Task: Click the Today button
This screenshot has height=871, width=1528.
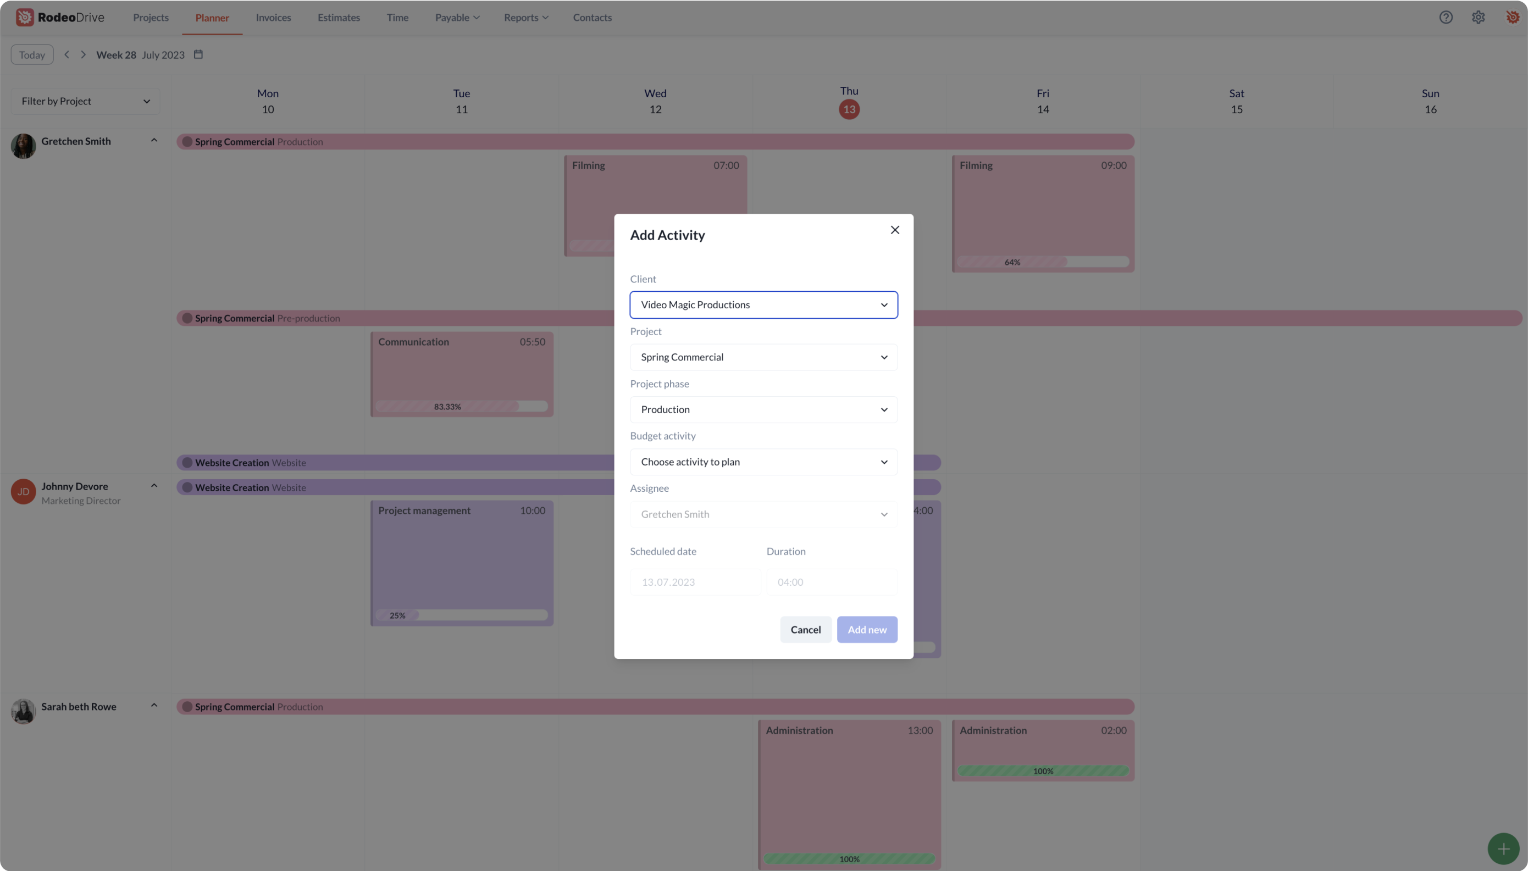Action: pyautogui.click(x=32, y=54)
